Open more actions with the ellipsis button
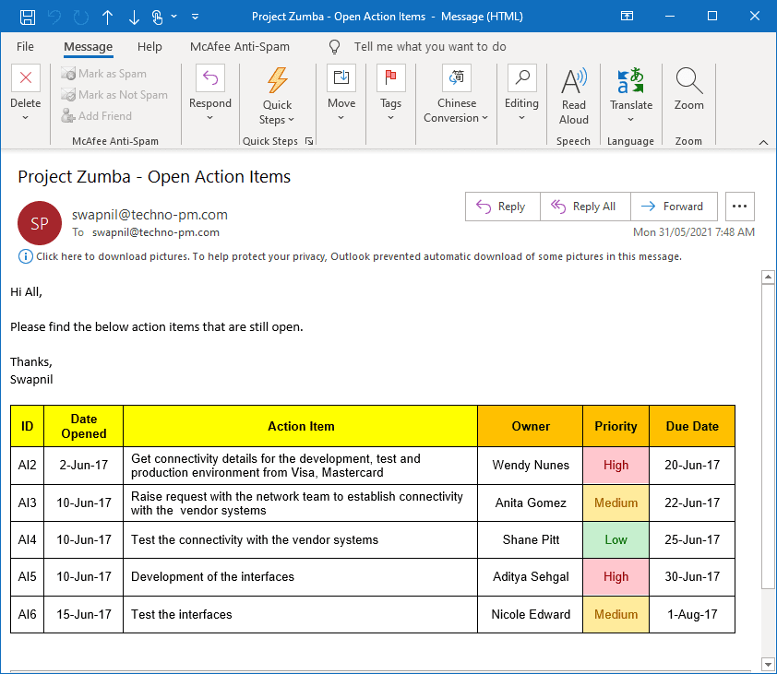The image size is (777, 674). [739, 207]
